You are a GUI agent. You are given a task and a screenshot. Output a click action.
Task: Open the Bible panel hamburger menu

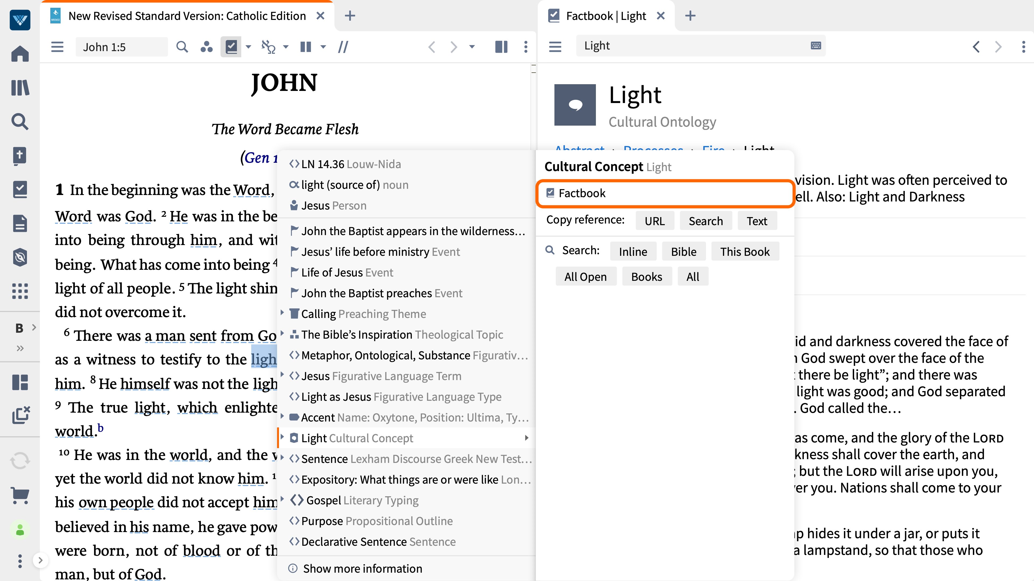click(57, 47)
